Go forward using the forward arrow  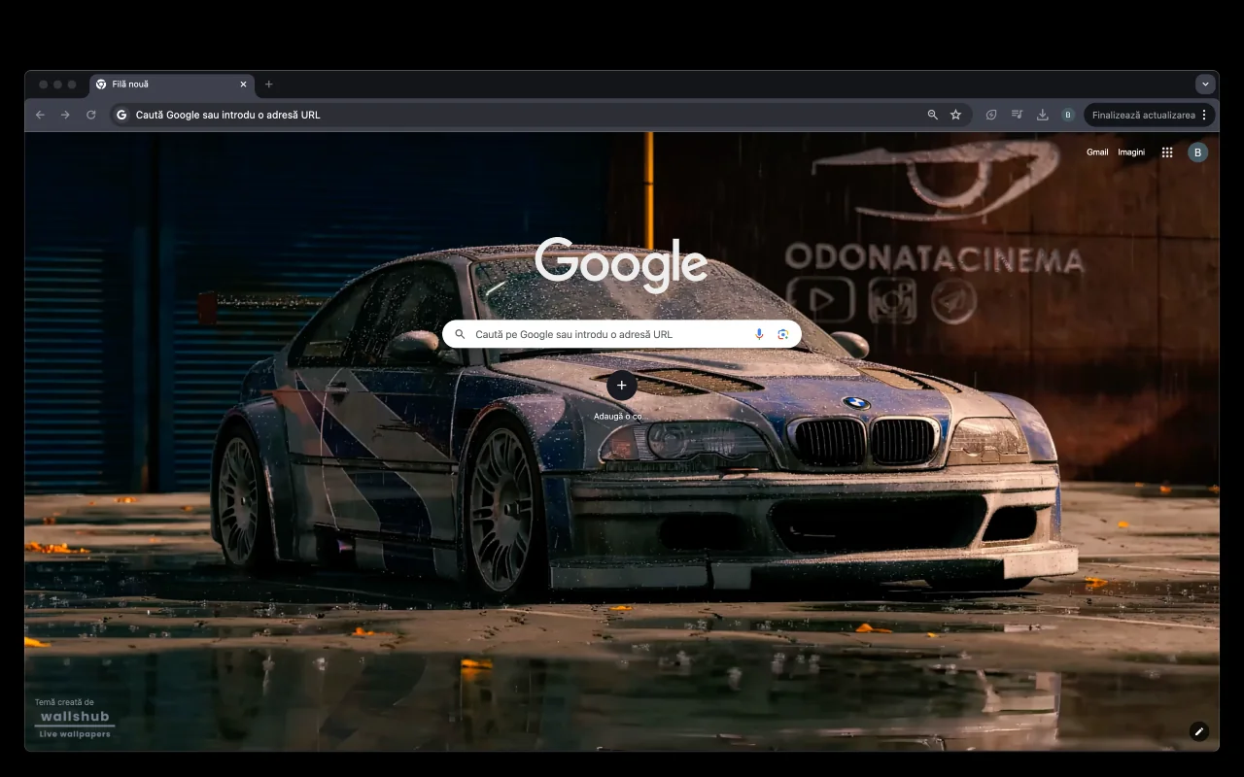[x=65, y=115]
